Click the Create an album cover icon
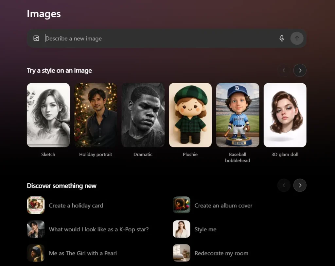 [181, 205]
